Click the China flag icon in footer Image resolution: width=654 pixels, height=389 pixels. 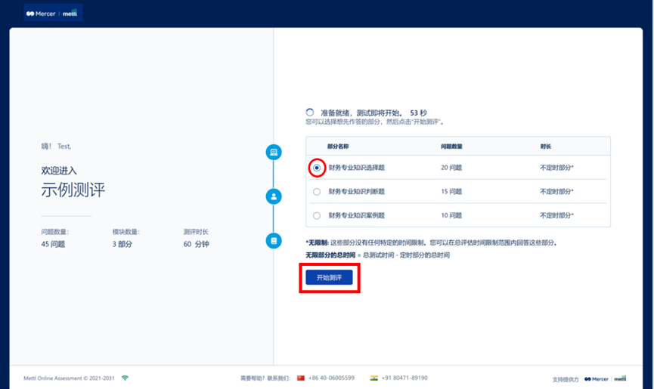(300, 378)
